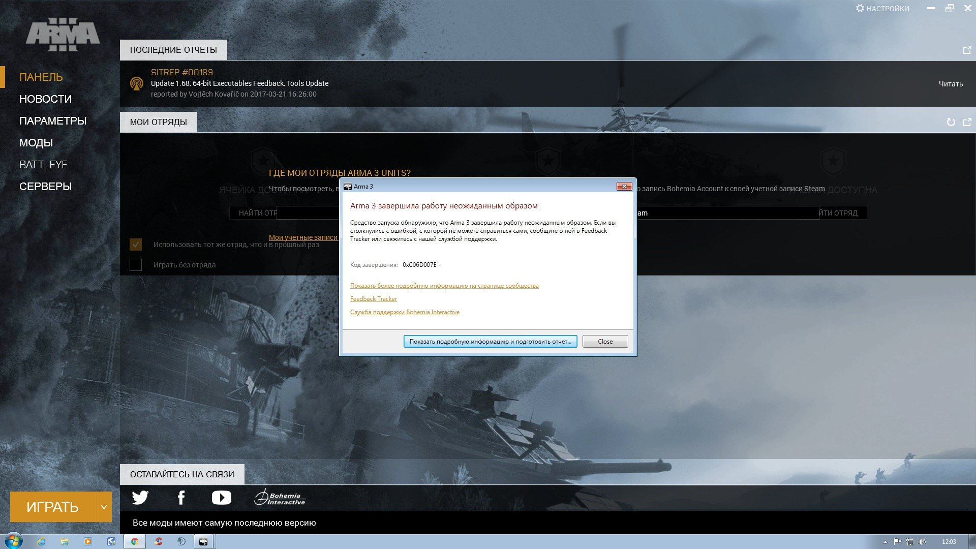
Task: Click ОСТАВАЙТЕСЬ НА СВЯЗИ section header
Action: coord(182,474)
